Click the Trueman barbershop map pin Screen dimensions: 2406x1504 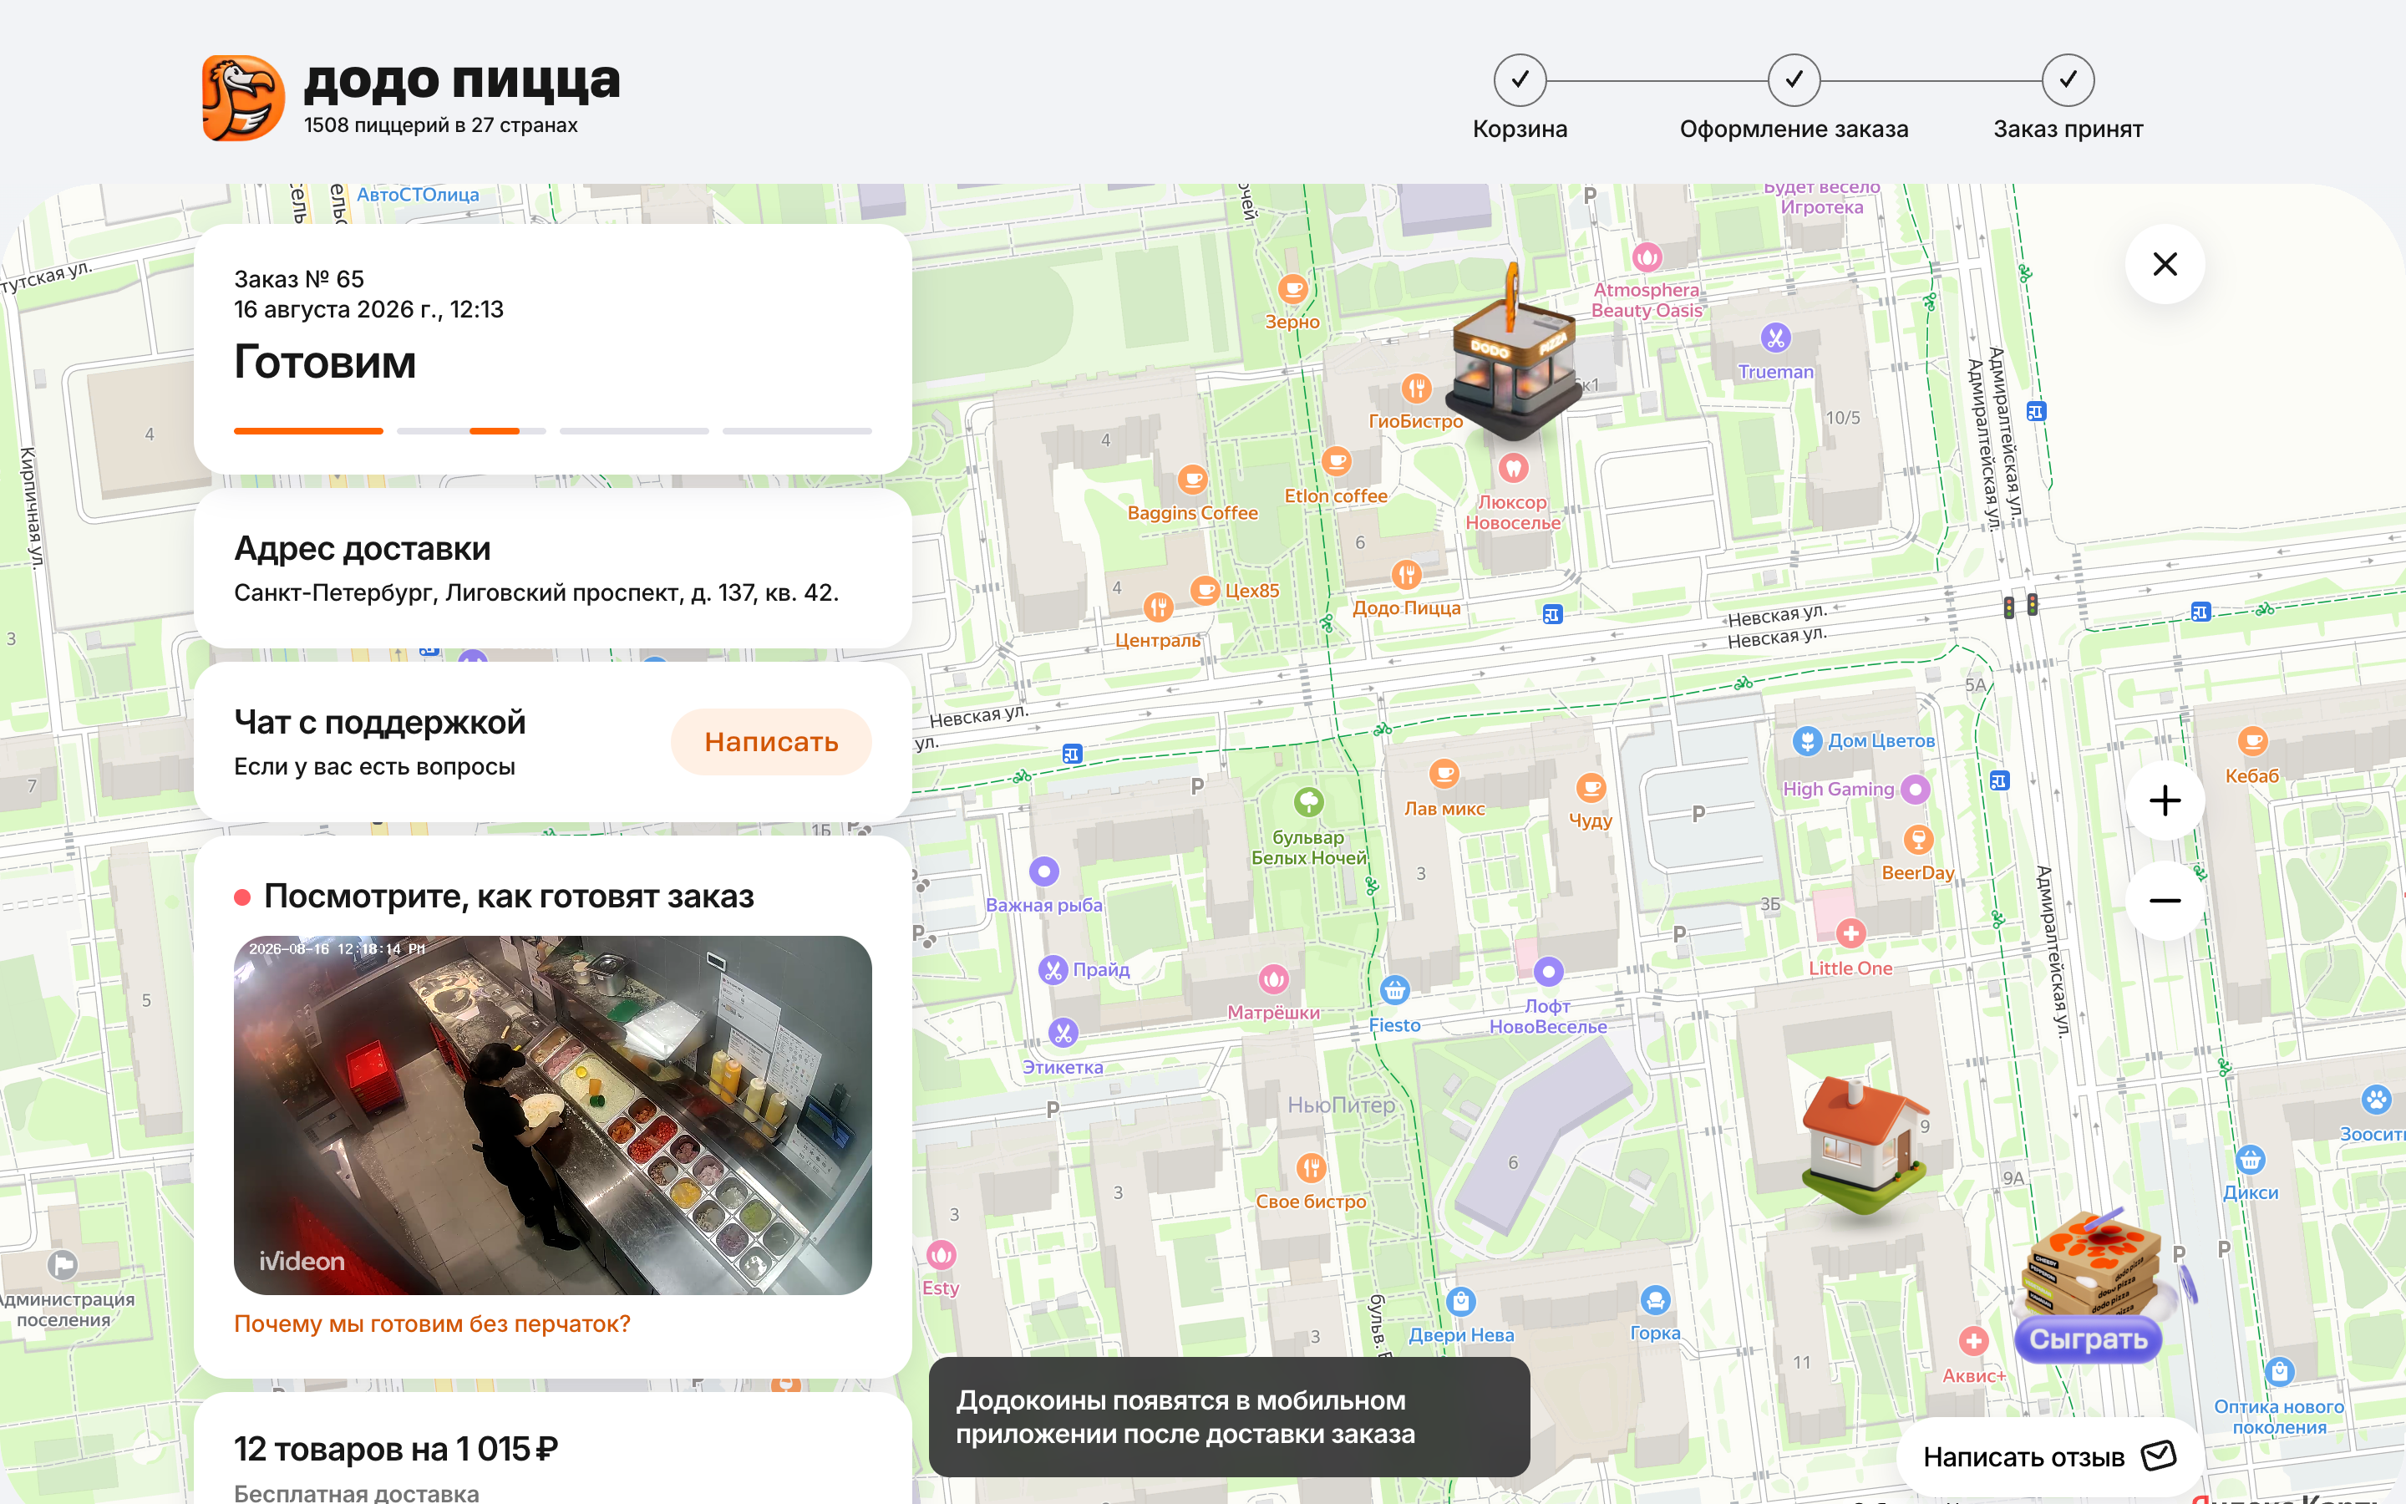click(1775, 338)
